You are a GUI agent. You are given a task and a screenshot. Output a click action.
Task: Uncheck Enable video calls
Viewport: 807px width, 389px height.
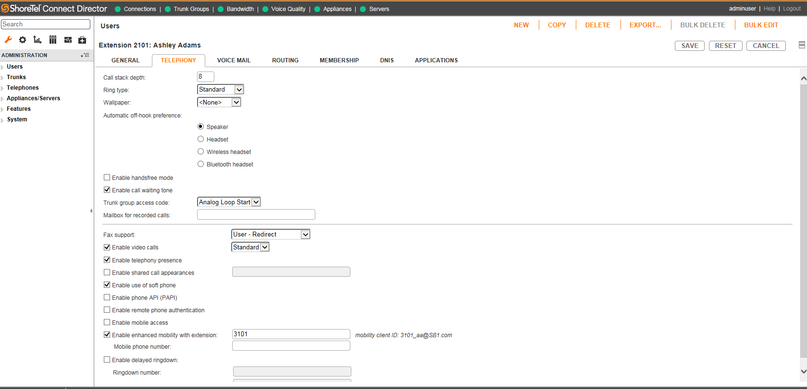pyautogui.click(x=107, y=247)
